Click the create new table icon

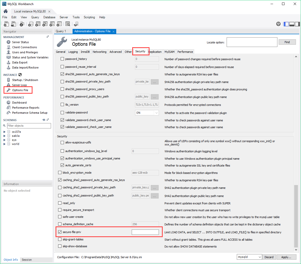pyautogui.click(x=38, y=24)
